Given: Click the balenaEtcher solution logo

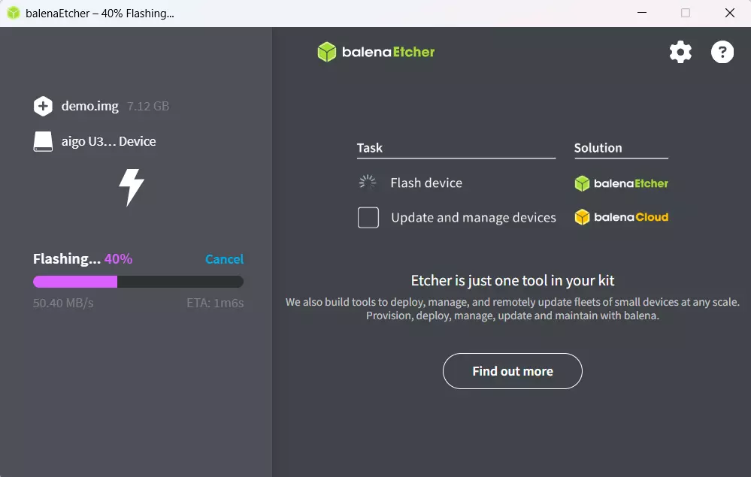Looking at the screenshot, I should 621,183.
